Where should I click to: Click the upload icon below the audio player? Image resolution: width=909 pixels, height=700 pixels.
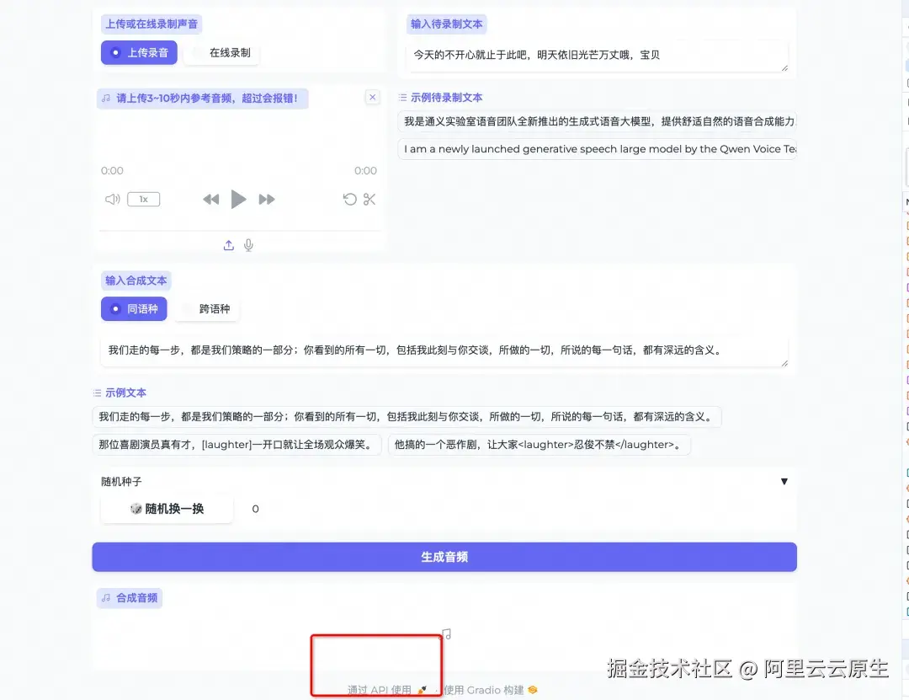coord(228,245)
